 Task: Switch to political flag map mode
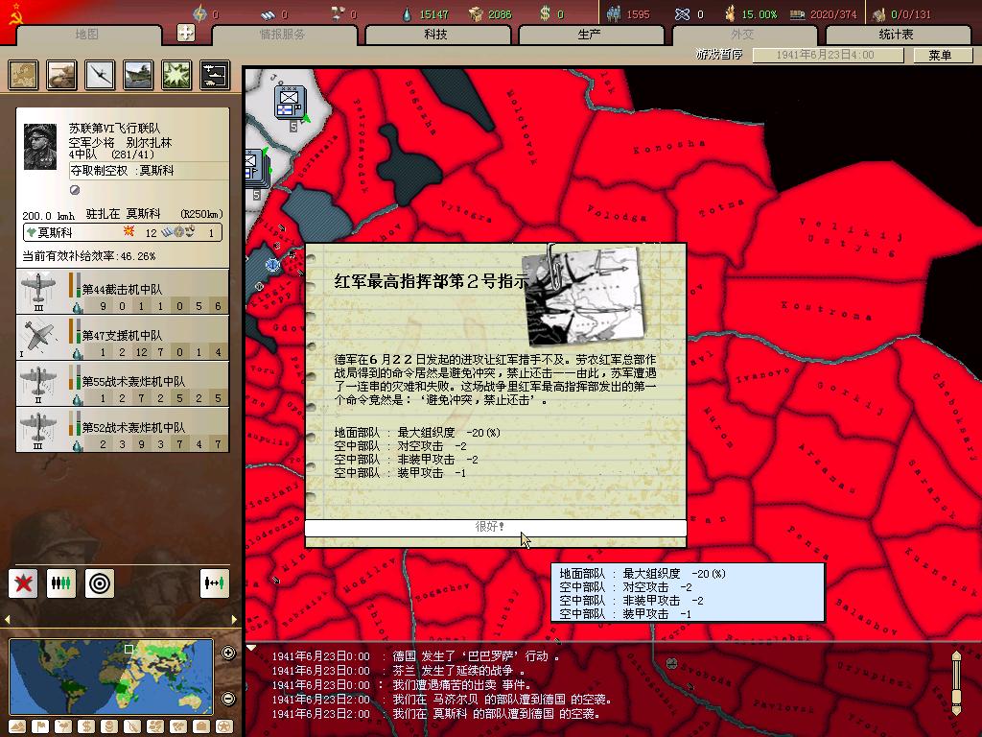pos(40,727)
